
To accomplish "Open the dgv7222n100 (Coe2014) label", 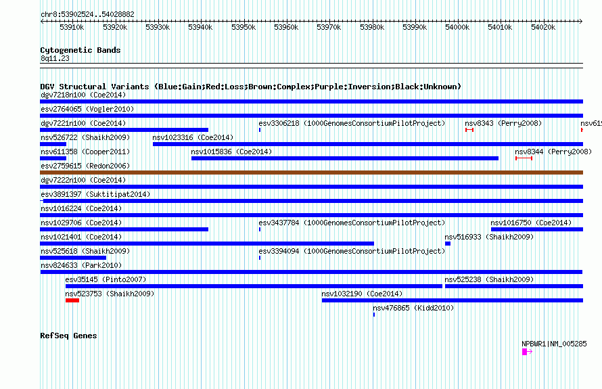I will click(x=83, y=180).
